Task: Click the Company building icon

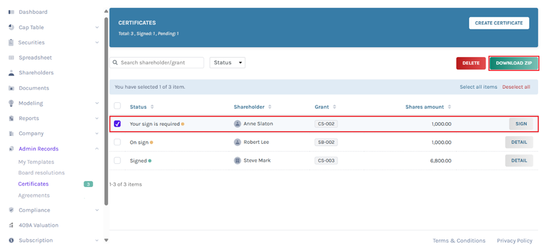Action: click(x=11, y=133)
